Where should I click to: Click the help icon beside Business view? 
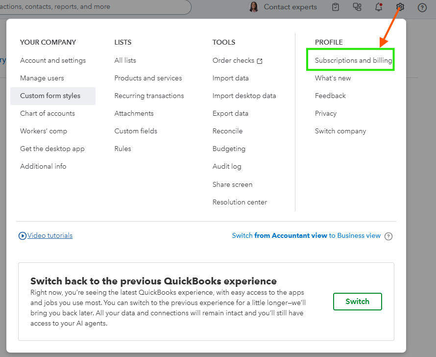point(388,236)
